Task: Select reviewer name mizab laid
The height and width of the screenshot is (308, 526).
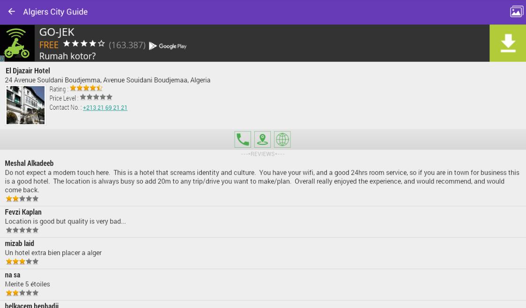Action: point(20,243)
